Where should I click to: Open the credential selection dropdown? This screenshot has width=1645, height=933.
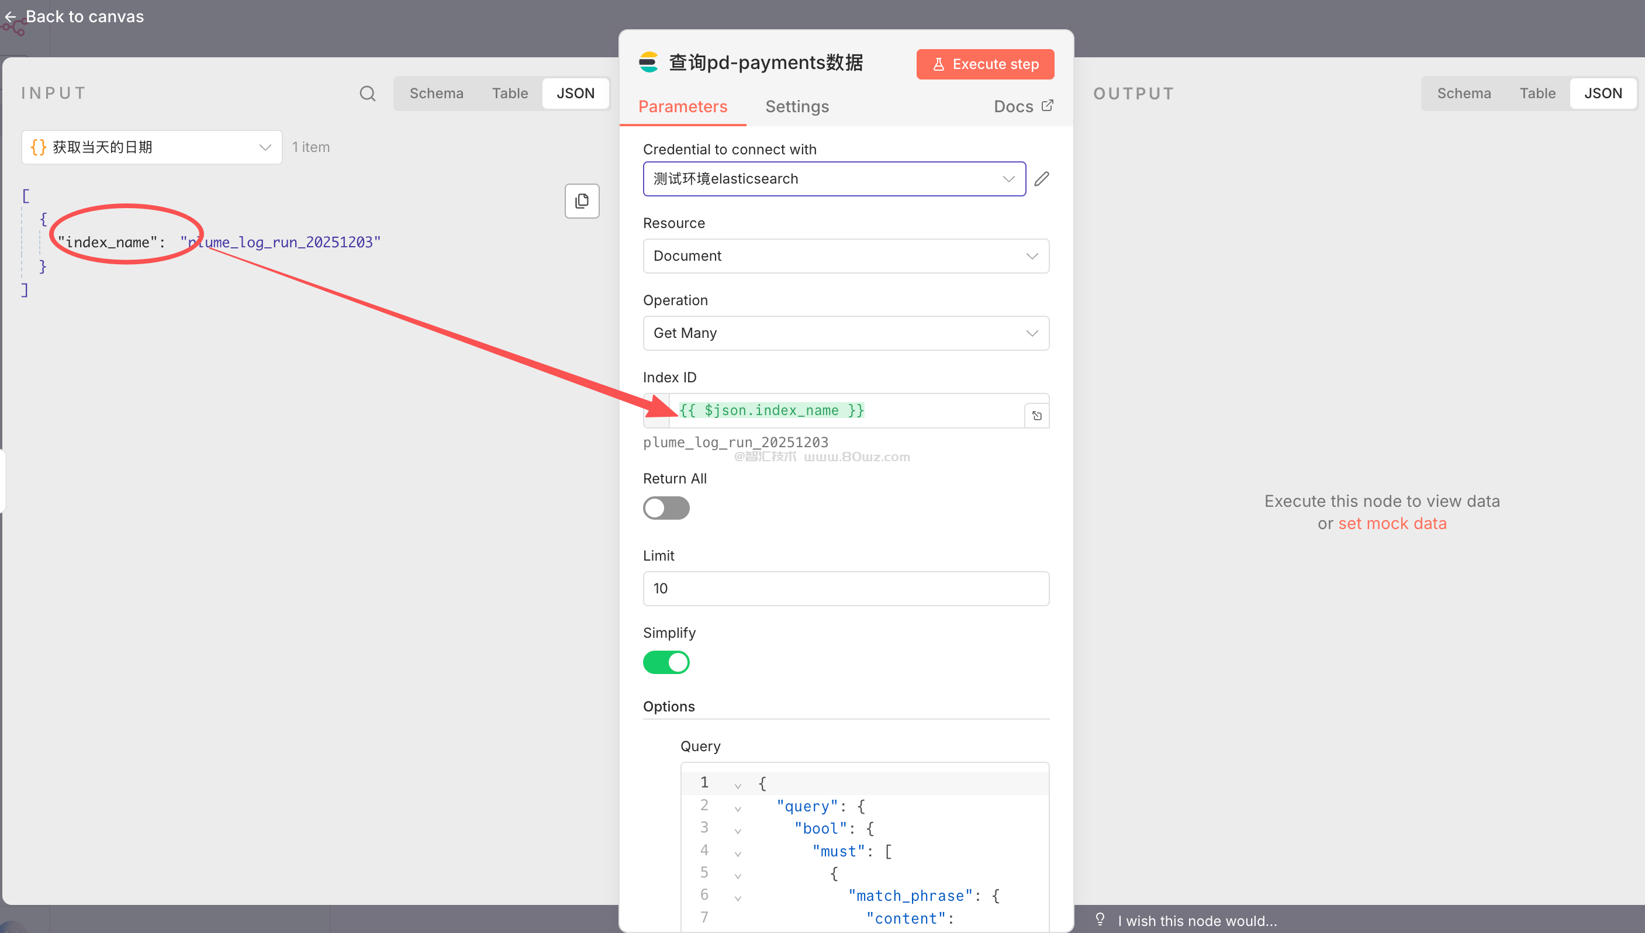pyautogui.click(x=834, y=179)
